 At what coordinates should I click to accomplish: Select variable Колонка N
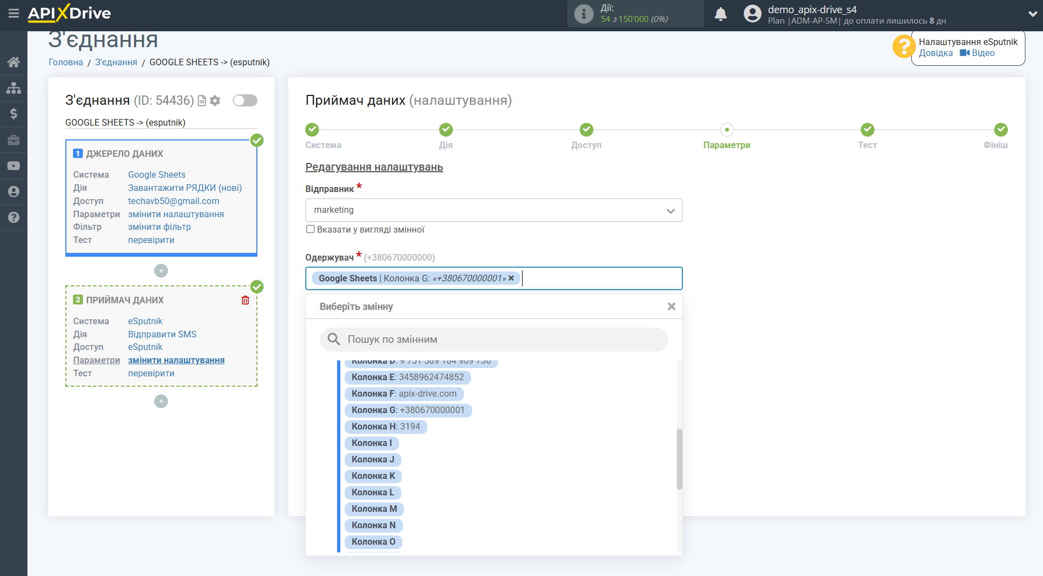[x=373, y=526]
